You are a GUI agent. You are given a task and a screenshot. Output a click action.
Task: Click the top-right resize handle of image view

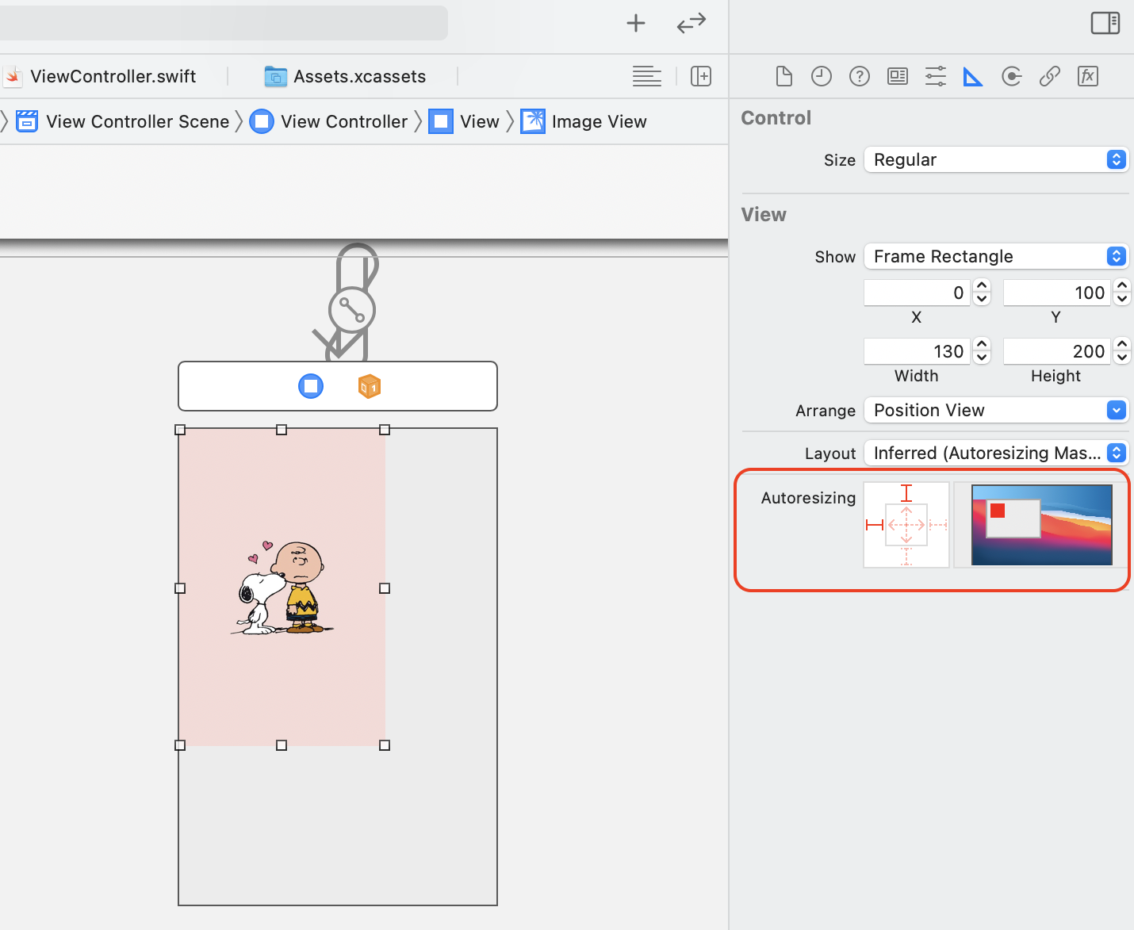point(385,430)
